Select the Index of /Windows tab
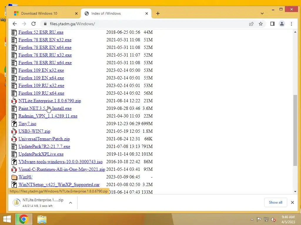This screenshot has height=225, width=301. [x=116, y=13]
